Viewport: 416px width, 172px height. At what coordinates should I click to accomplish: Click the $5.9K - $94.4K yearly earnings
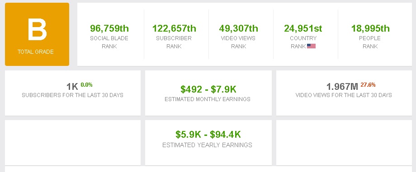[208, 135]
